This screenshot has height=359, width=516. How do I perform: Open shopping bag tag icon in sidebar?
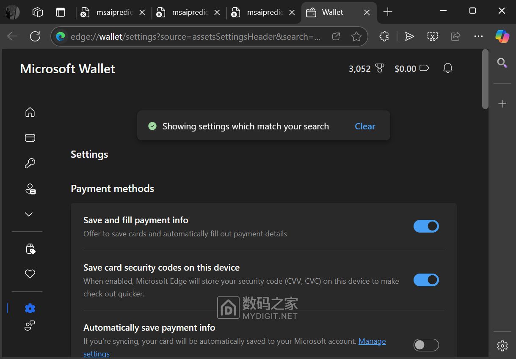[x=30, y=249]
